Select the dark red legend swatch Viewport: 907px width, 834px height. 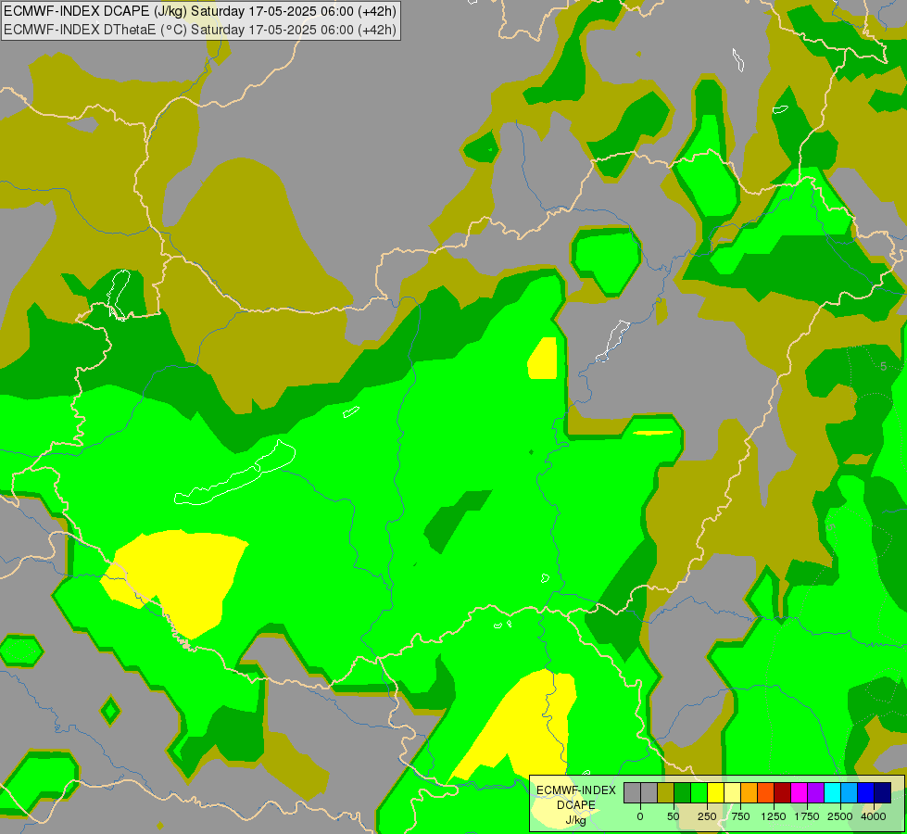[x=783, y=792]
